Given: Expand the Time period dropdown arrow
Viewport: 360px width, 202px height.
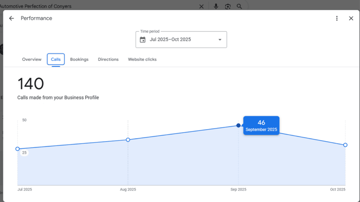Looking at the screenshot, I should [x=220, y=40].
